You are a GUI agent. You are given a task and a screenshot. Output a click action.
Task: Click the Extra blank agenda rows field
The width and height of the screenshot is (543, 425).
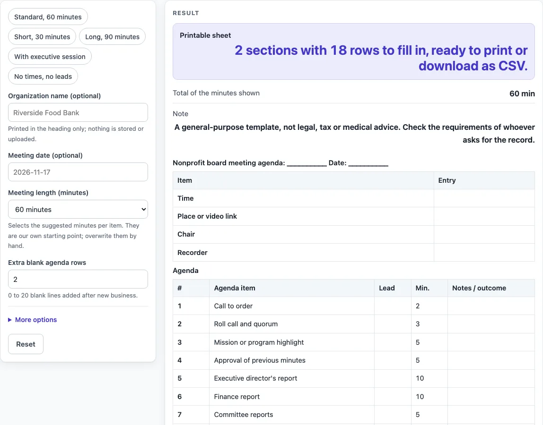pyautogui.click(x=78, y=279)
